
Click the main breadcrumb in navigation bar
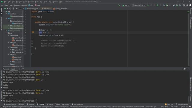pos(37,5)
